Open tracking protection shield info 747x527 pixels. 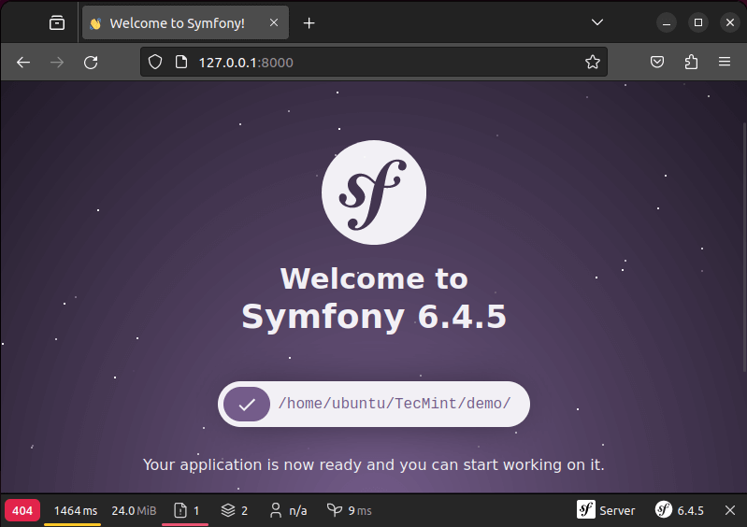point(155,62)
